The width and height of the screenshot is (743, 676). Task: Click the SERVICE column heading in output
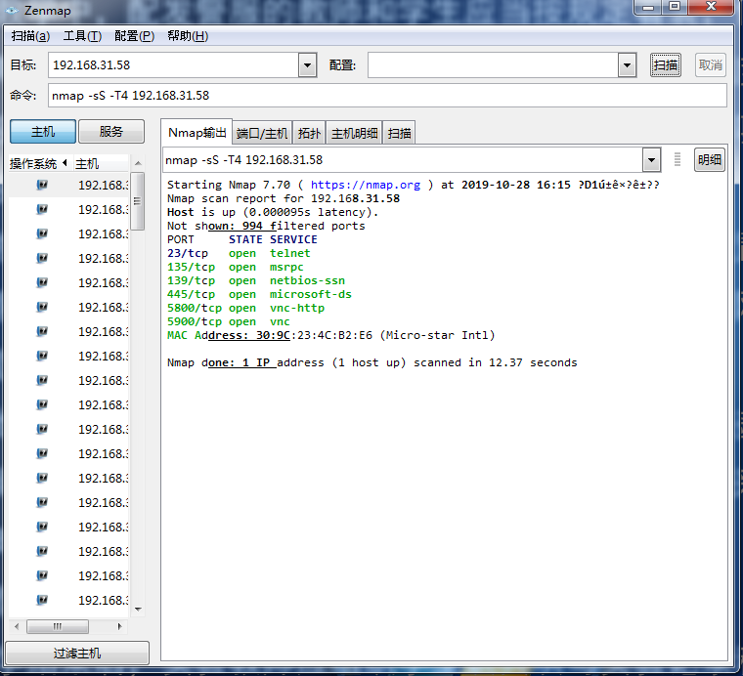tap(293, 239)
